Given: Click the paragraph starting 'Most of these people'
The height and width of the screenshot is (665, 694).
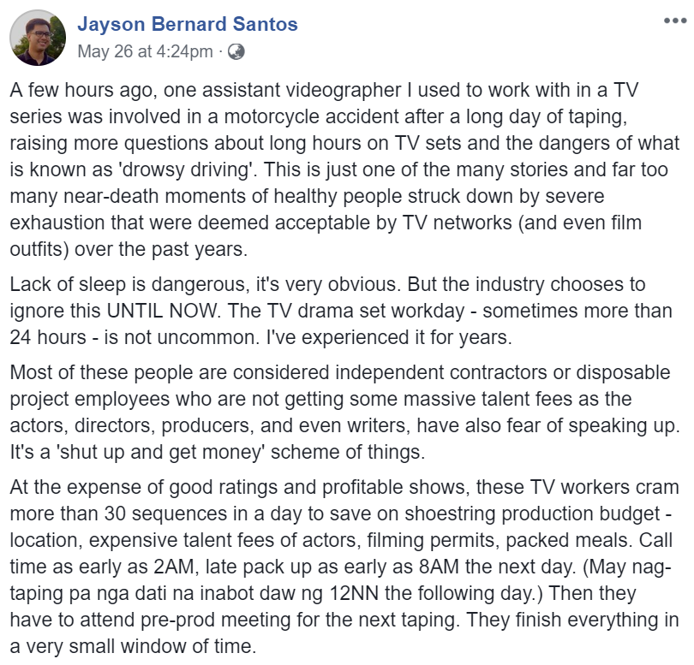Looking at the screenshot, I should (x=344, y=412).
